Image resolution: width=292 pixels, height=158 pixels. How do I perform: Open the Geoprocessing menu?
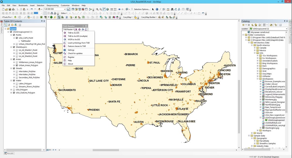click(52, 5)
